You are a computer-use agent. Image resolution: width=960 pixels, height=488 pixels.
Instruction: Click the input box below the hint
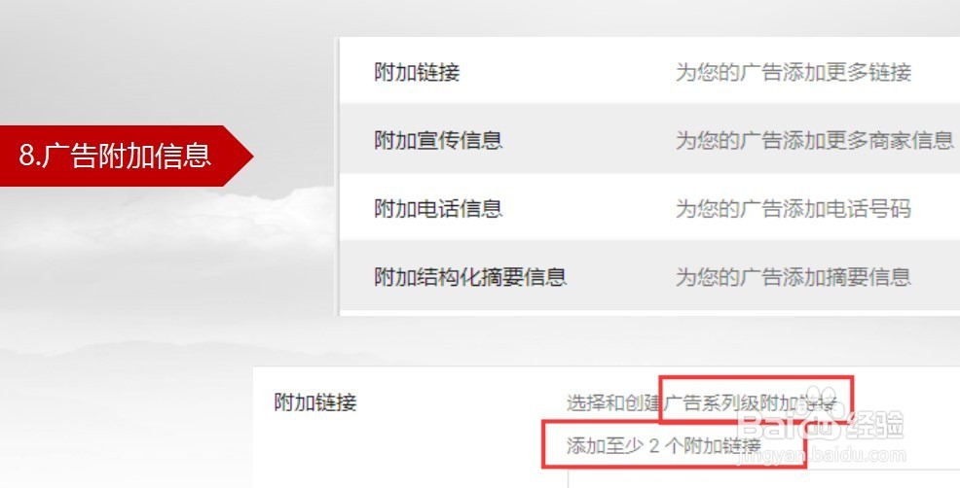pos(763,479)
